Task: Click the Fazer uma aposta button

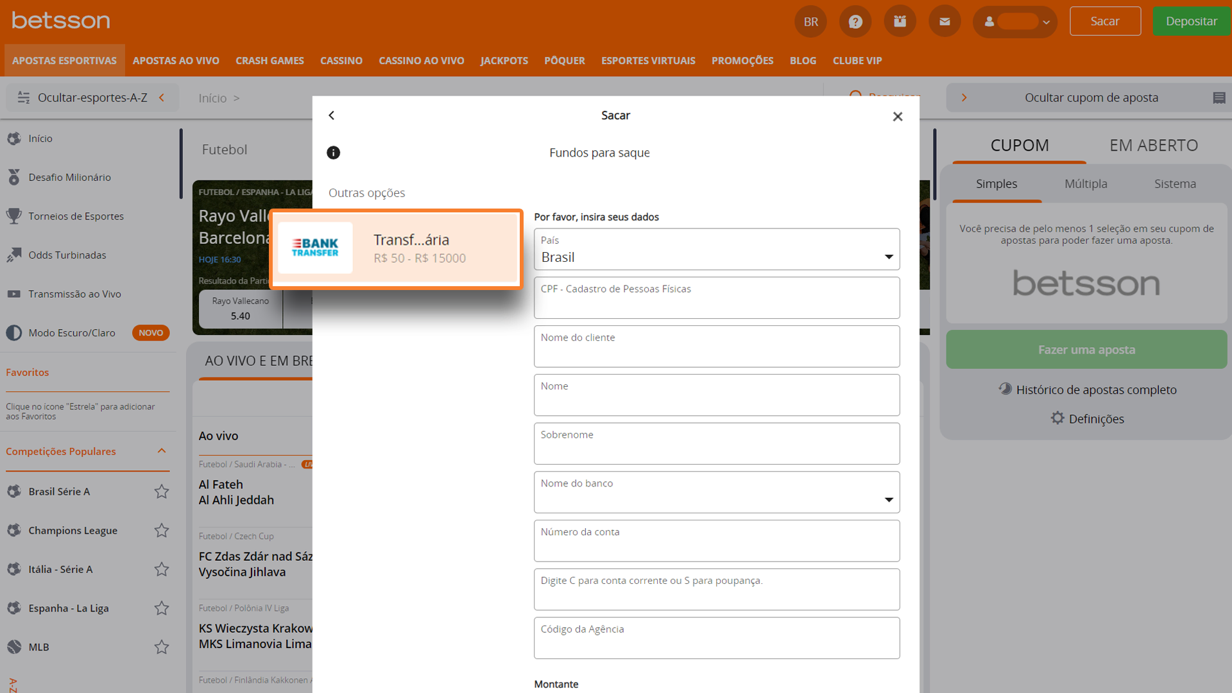Action: (1086, 350)
